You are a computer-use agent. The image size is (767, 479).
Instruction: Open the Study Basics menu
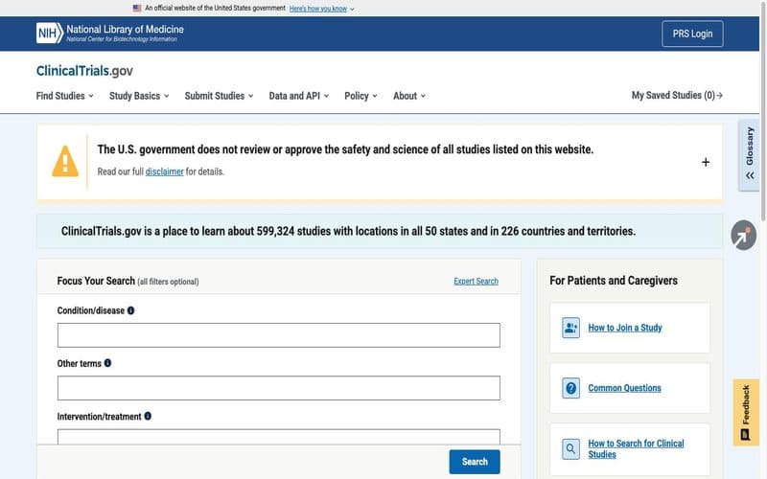click(139, 96)
